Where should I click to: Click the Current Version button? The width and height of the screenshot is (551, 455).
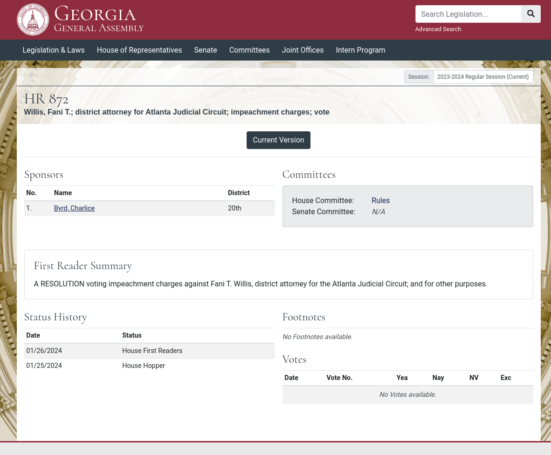click(278, 140)
